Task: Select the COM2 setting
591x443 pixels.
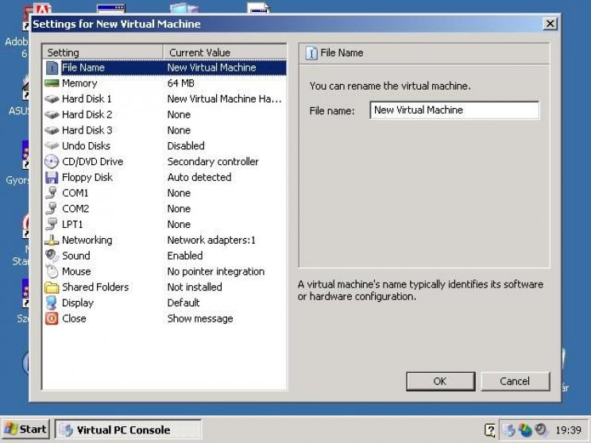Action: pyautogui.click(x=164, y=209)
